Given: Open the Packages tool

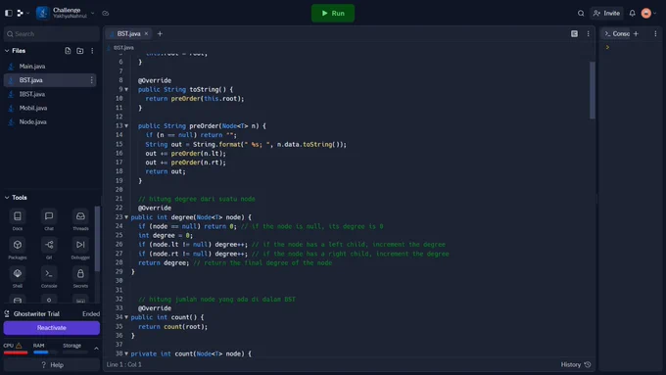Looking at the screenshot, I should point(18,249).
